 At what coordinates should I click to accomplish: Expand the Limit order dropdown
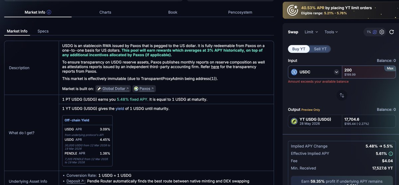[311, 32]
